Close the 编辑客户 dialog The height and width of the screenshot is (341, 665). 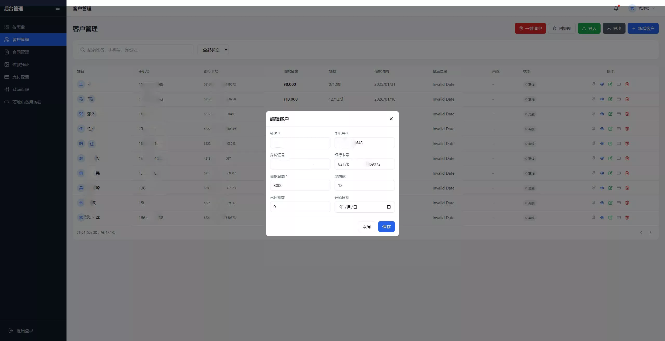tap(391, 119)
